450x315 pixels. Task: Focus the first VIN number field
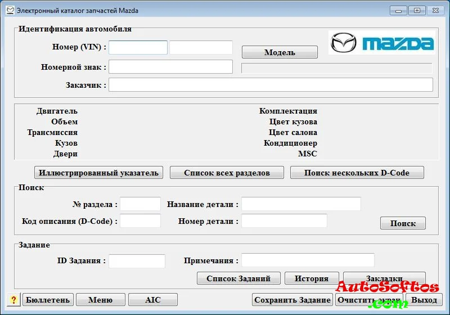138,47
